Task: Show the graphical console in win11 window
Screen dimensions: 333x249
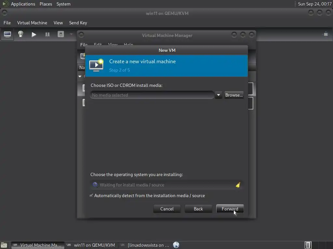Action: pyautogui.click(x=7, y=34)
